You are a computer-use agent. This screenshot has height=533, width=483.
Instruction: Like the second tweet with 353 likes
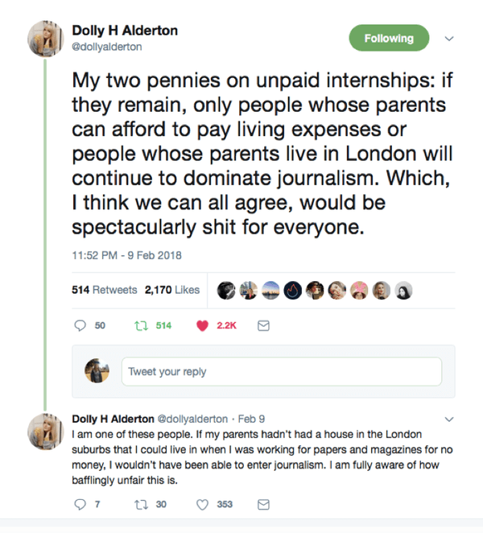pyautogui.click(x=202, y=504)
